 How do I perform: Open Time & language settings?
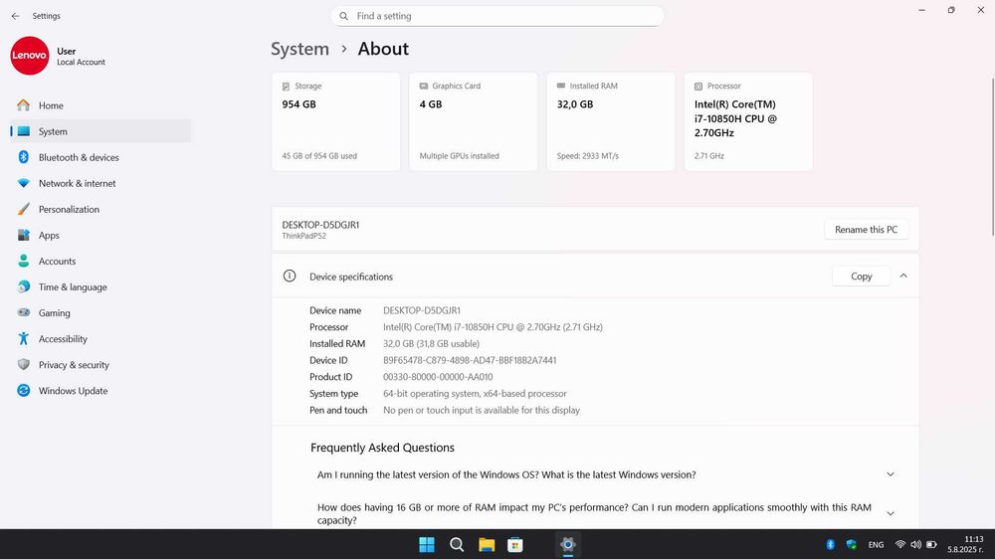(100, 287)
